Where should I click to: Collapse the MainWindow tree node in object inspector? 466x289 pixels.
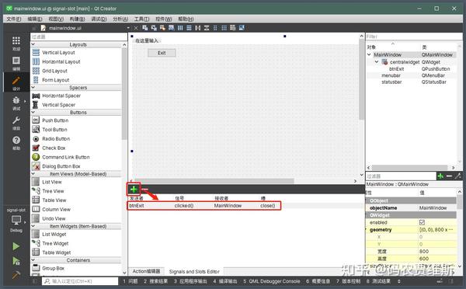[x=369, y=54]
